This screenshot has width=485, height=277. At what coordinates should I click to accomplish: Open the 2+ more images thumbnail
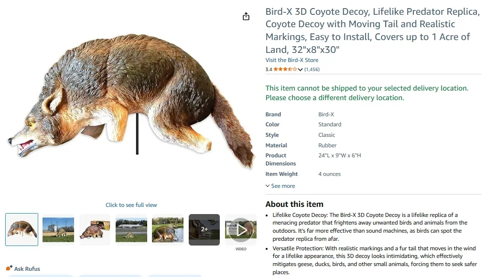pos(204,229)
